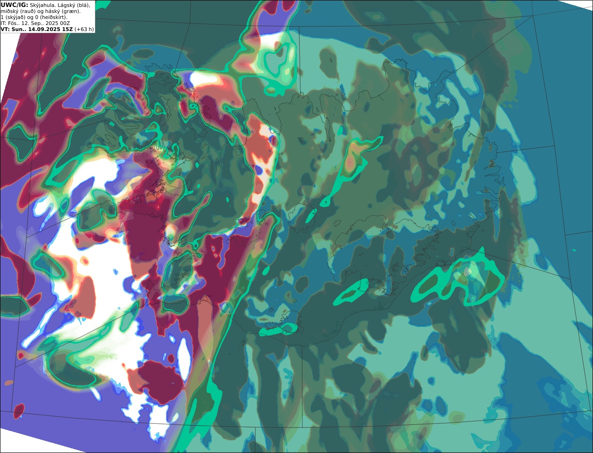Click the forecast offset '(+63 h)'

click(x=84, y=29)
